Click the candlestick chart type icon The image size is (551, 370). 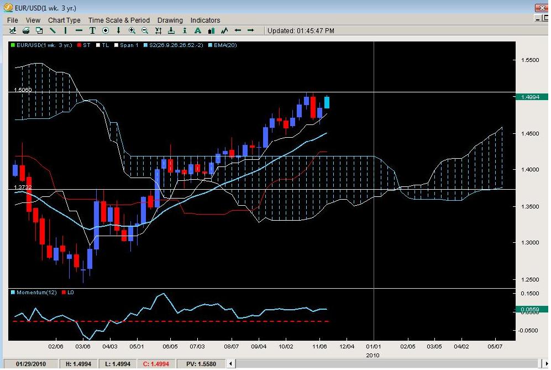tap(211, 30)
